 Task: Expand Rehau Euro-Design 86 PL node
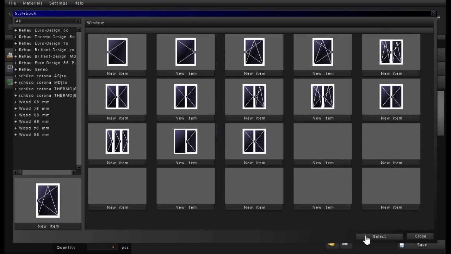16,63
